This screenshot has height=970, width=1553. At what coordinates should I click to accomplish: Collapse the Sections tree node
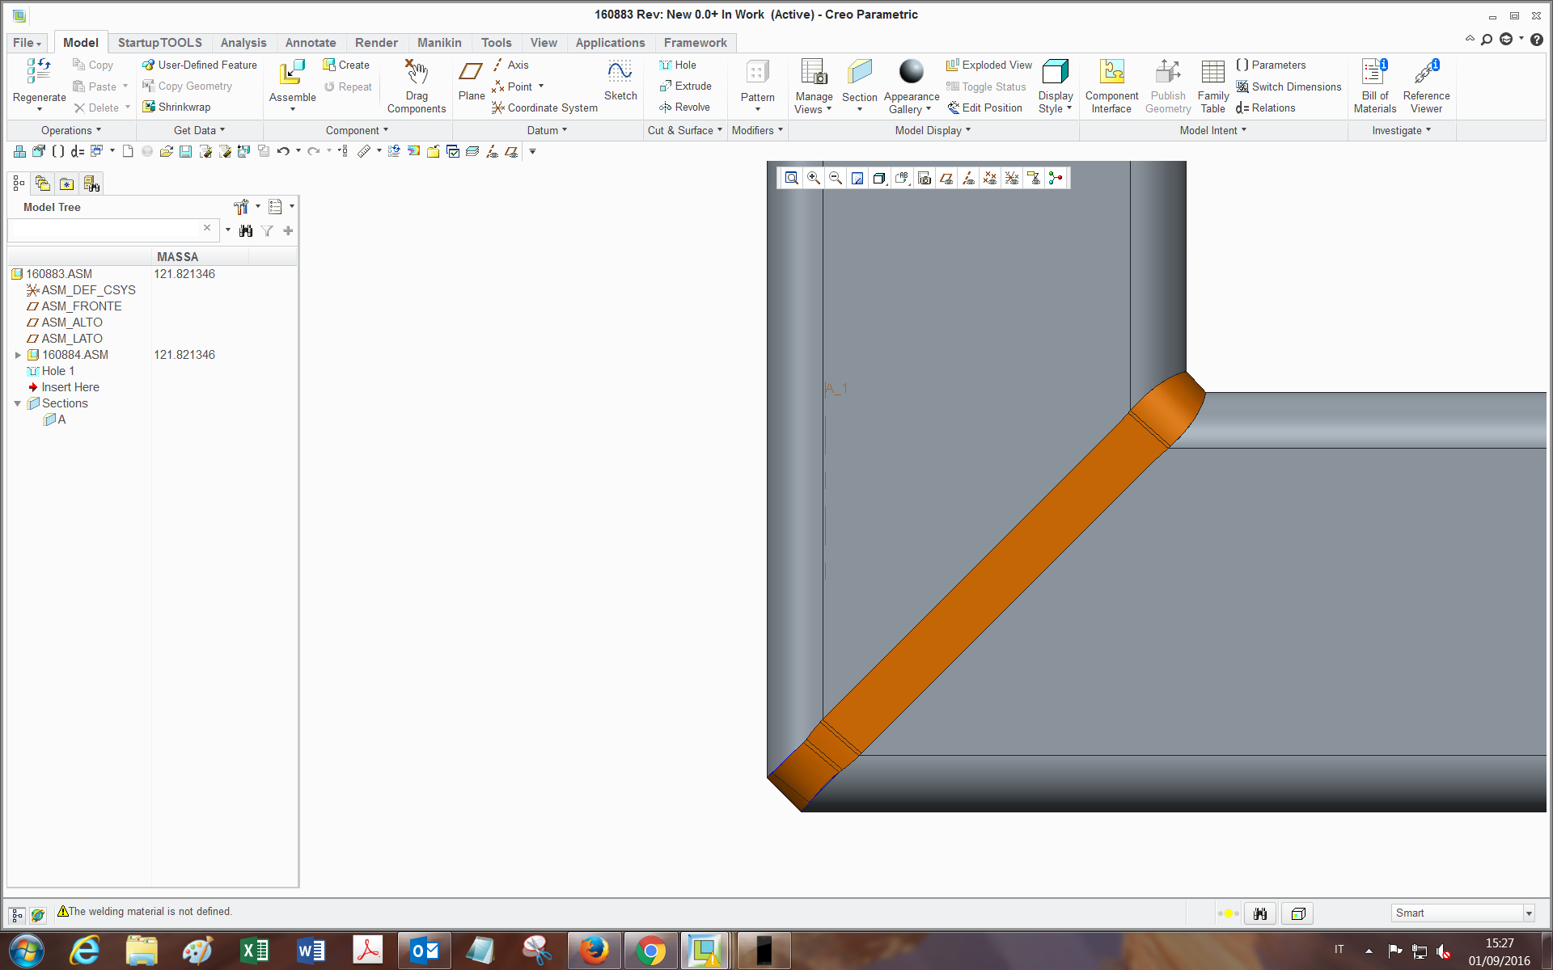click(18, 403)
